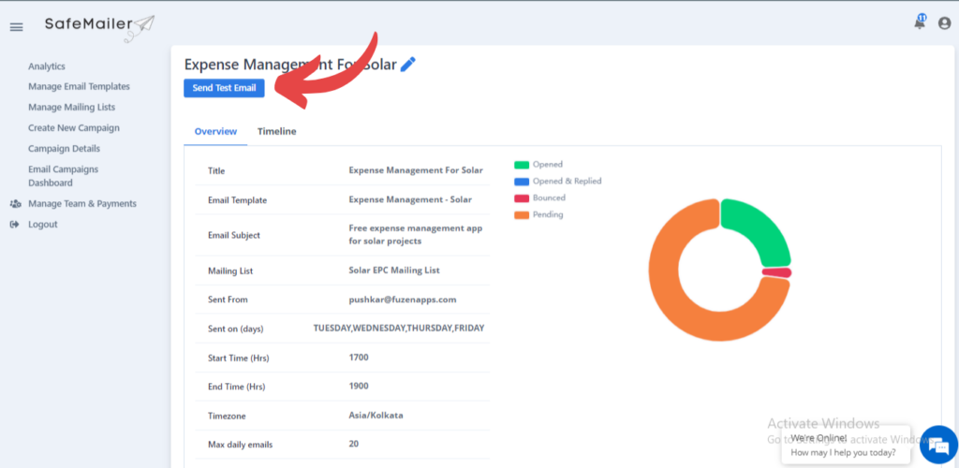Select the 'Expense Management - Solar' template value
The width and height of the screenshot is (959, 468).
tap(410, 199)
